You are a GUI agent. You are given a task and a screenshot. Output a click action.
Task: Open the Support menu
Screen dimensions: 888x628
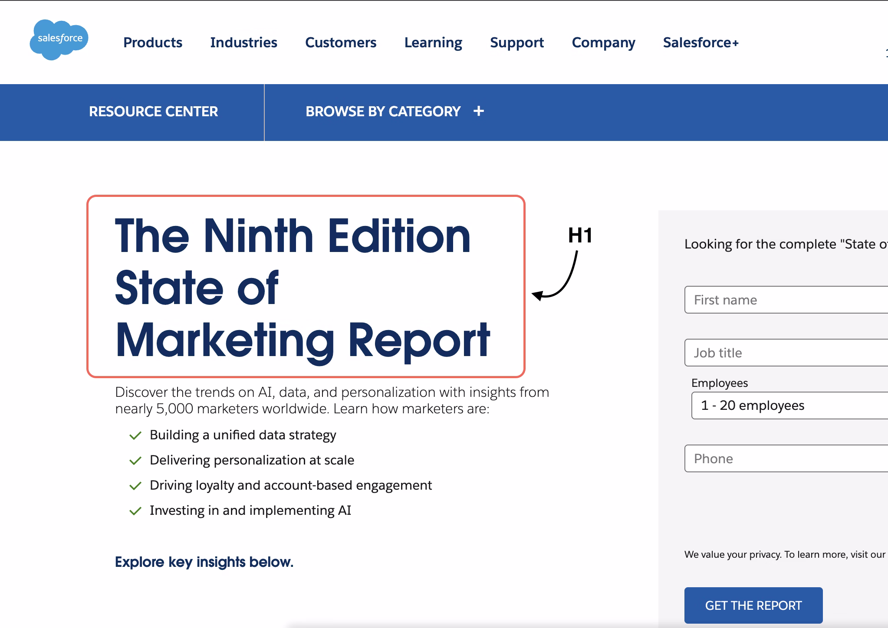click(x=517, y=43)
